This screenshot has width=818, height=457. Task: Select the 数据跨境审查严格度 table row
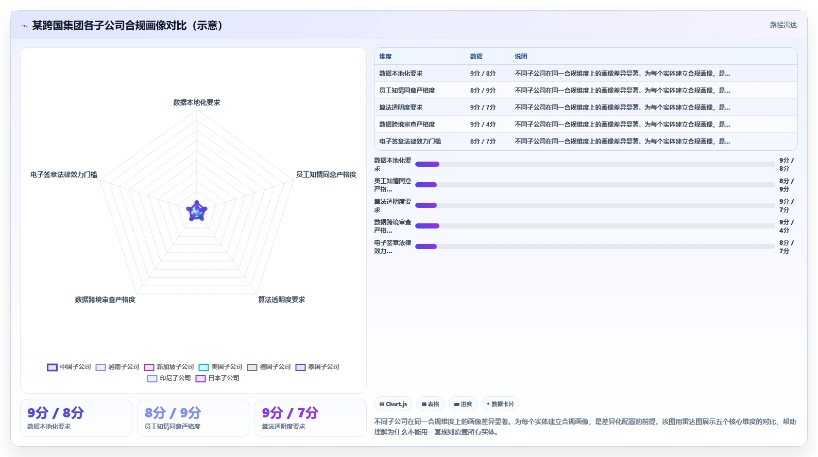586,125
